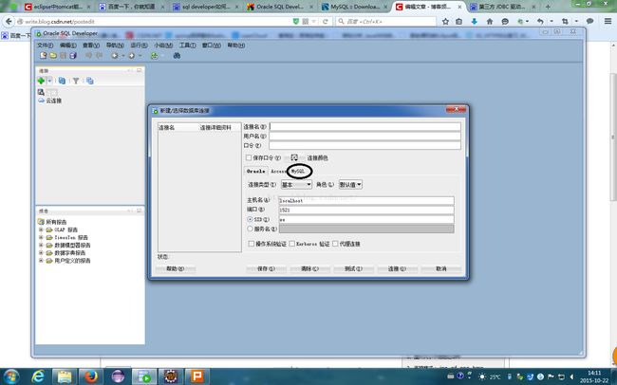Click the Firefox bookmark star icon
This screenshot has width=617, height=385.
pyautogui.click(x=445, y=22)
